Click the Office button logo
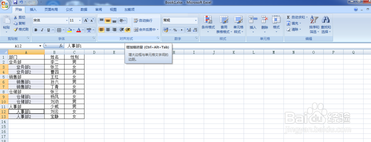This screenshot has height=142, width=371. click(5, 5)
